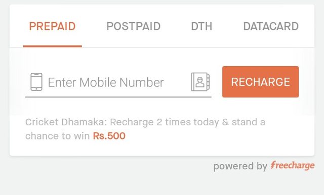The width and height of the screenshot is (324, 195).
Task: Click the mobile number field underline
Action: click(118, 96)
